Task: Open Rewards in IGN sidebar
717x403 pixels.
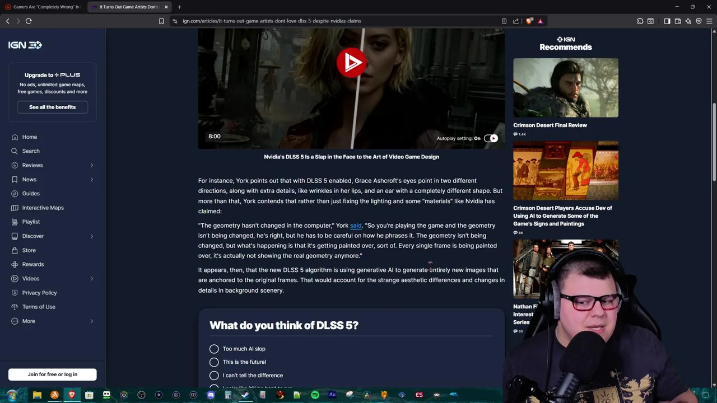Action: point(33,264)
